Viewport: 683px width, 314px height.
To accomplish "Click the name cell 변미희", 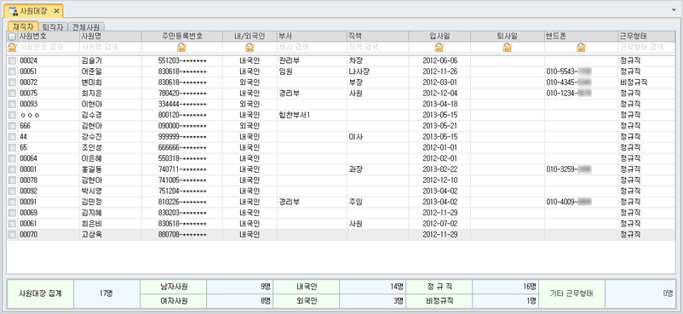I will pyautogui.click(x=110, y=83).
